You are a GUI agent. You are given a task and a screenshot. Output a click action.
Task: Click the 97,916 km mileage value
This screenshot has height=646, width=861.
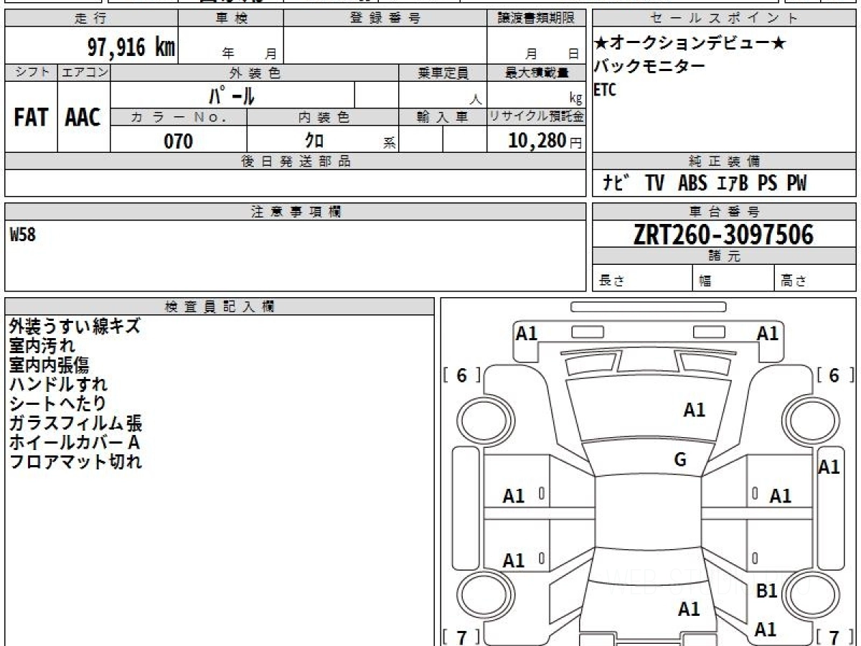tap(131, 48)
